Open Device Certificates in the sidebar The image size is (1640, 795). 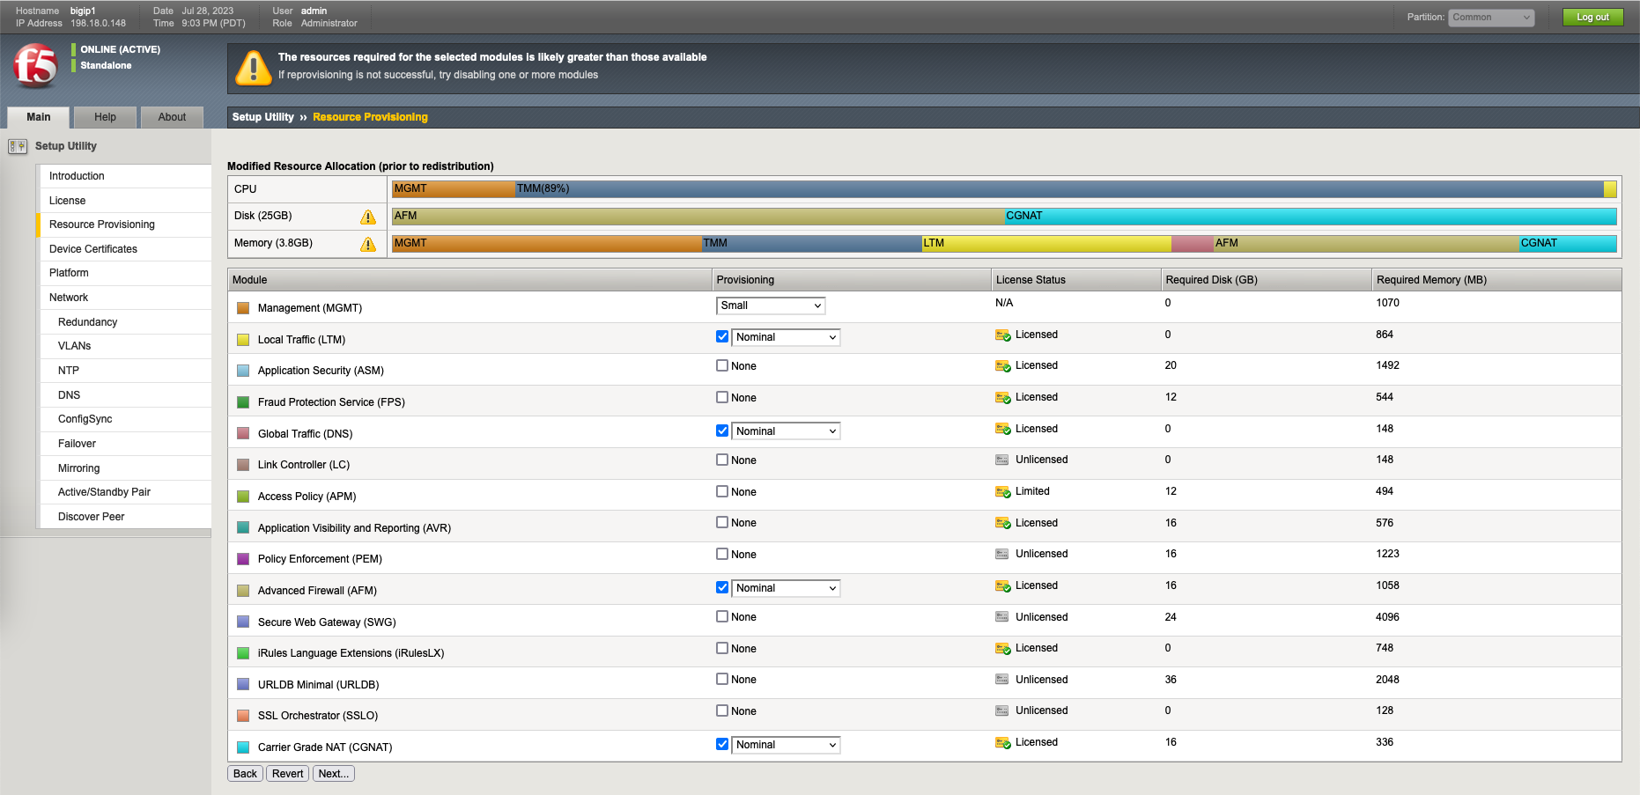[93, 249]
